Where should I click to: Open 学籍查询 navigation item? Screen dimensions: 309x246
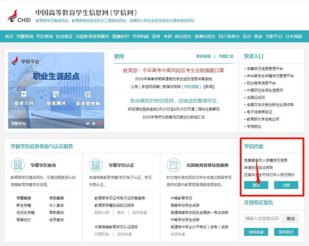[25, 36]
